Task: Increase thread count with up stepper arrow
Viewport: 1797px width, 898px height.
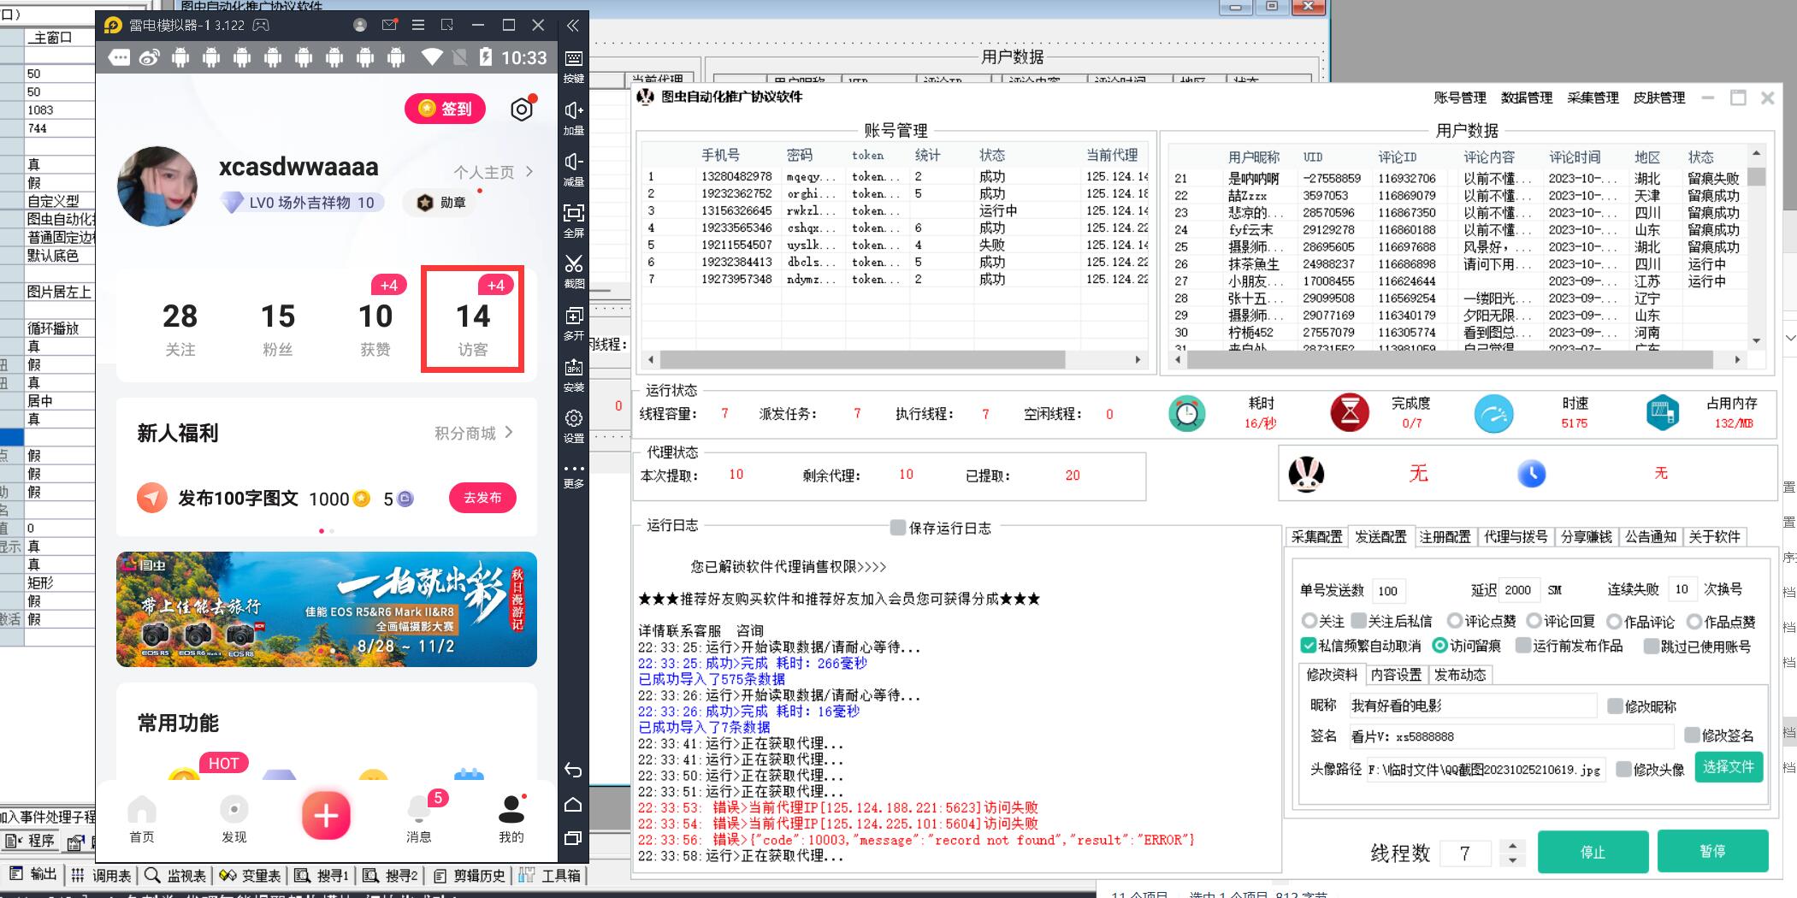Action: [1513, 846]
